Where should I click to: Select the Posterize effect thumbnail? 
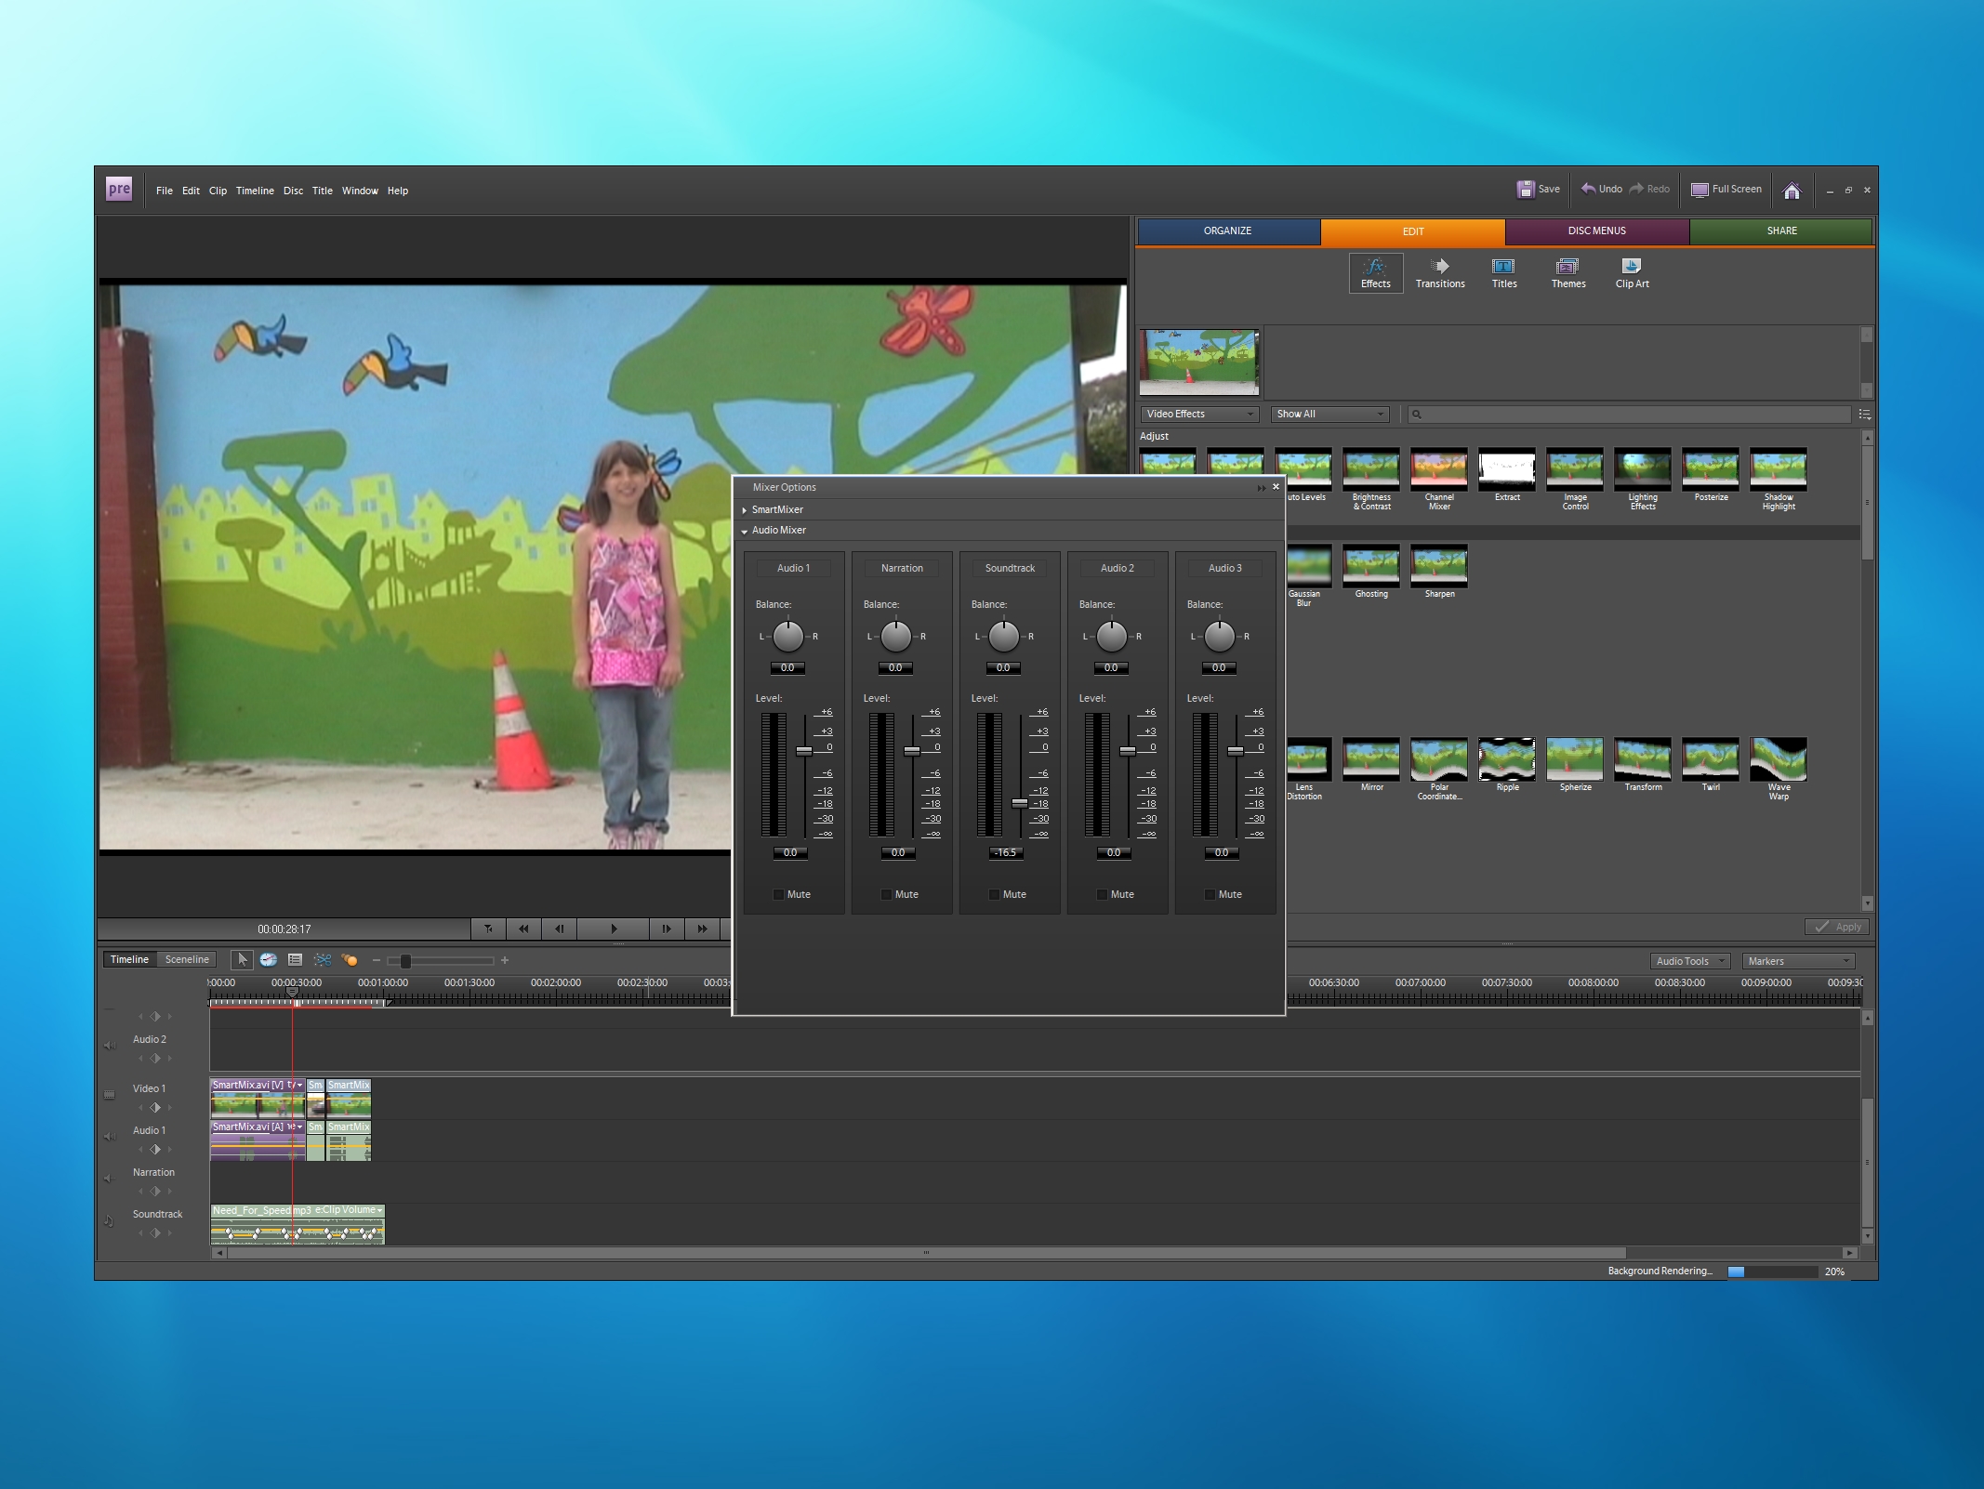click(1711, 469)
